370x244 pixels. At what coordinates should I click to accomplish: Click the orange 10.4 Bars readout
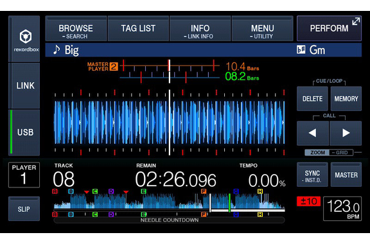point(242,67)
